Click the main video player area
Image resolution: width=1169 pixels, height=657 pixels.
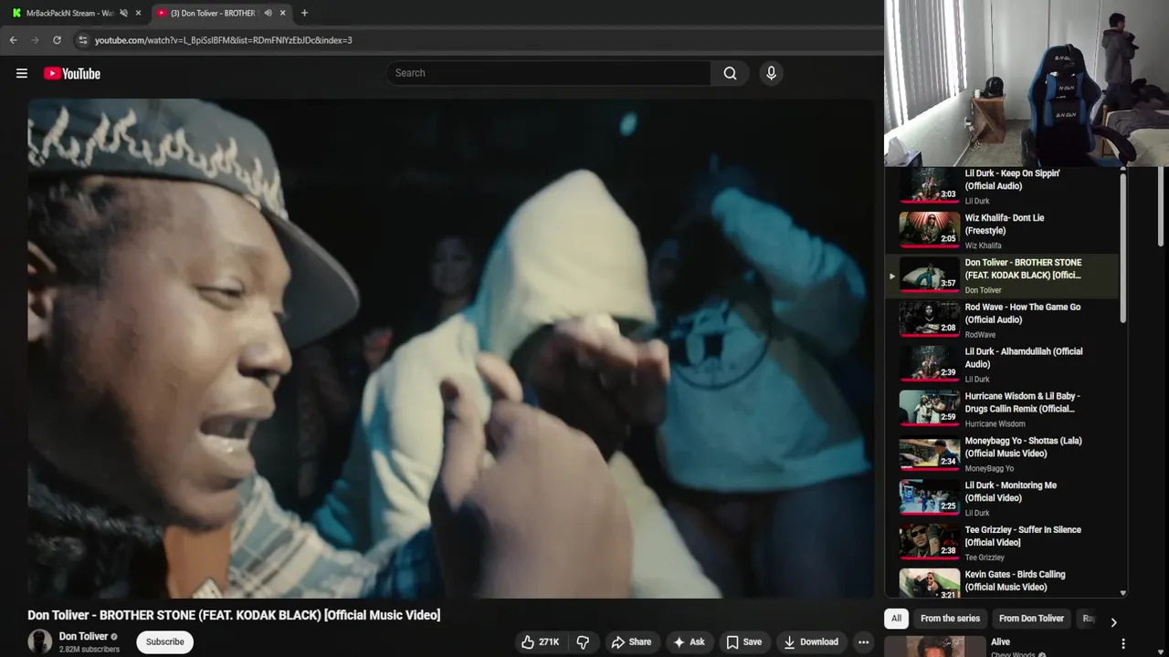tap(451, 349)
